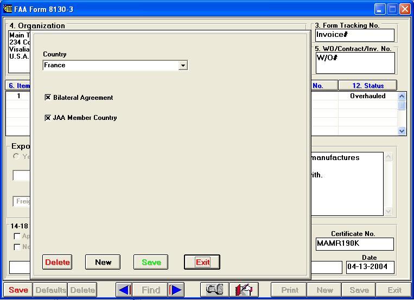Click the Certificate No. field
The width and height of the screenshot is (414, 300).
coord(354,244)
